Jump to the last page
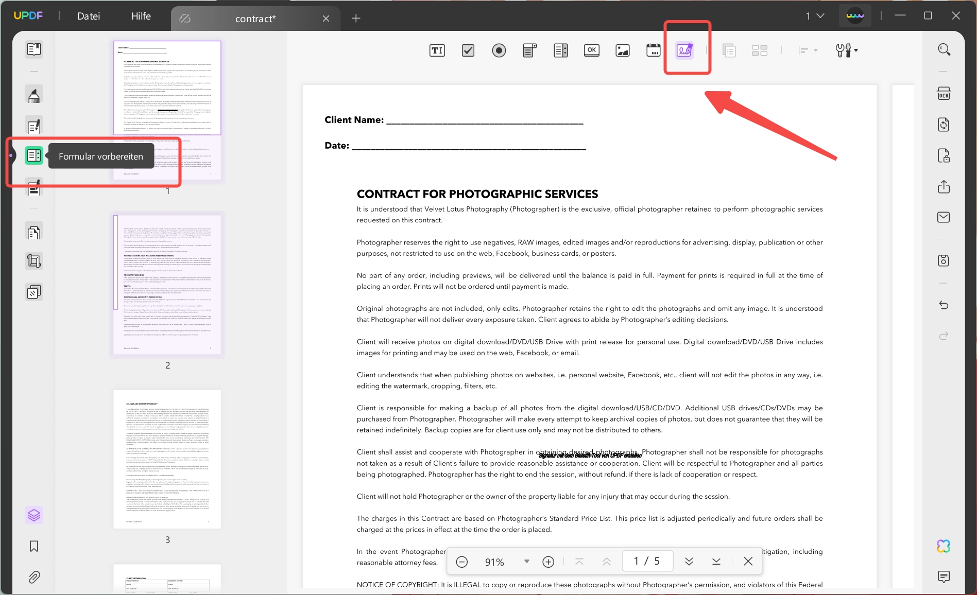Image resolution: width=977 pixels, height=595 pixels. (x=716, y=562)
